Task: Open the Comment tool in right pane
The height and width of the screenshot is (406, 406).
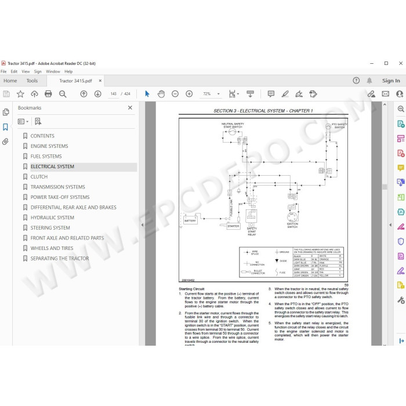Action: click(401, 168)
